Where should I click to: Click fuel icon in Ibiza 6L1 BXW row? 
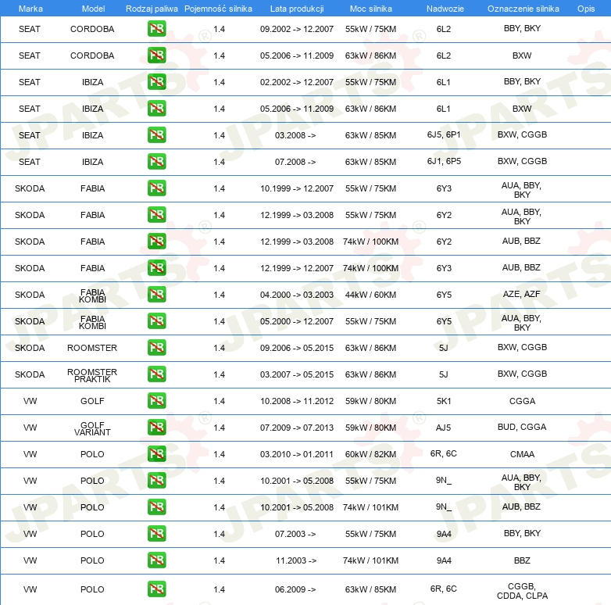coord(156,109)
